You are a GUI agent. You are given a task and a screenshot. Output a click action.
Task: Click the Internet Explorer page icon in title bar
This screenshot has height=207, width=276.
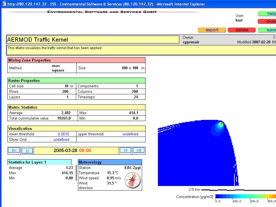point(4,4)
